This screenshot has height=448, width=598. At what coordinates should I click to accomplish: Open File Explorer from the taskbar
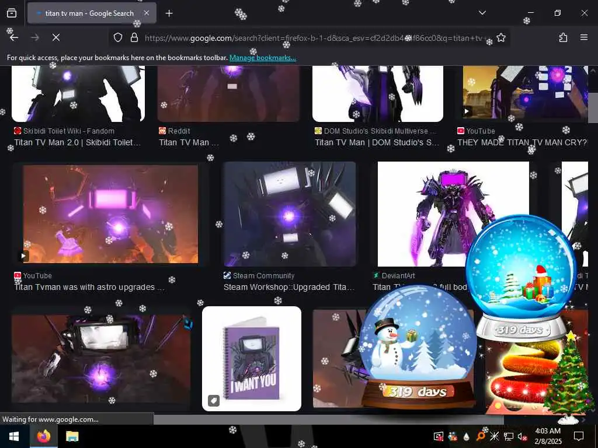tap(72, 436)
